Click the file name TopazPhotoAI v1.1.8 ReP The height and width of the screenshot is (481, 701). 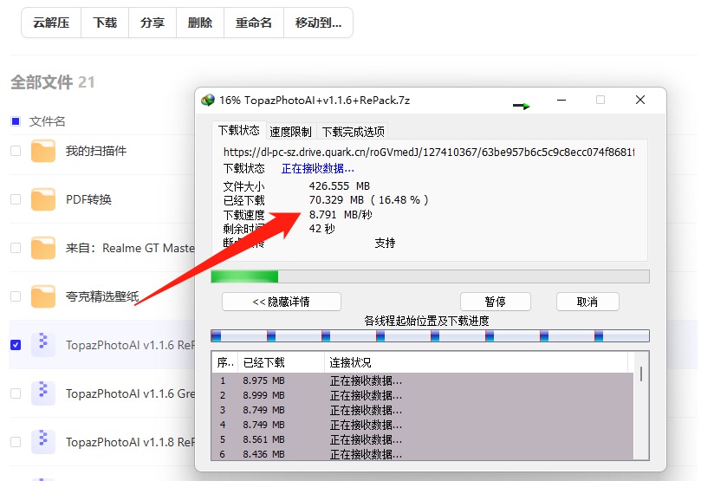[x=130, y=442]
